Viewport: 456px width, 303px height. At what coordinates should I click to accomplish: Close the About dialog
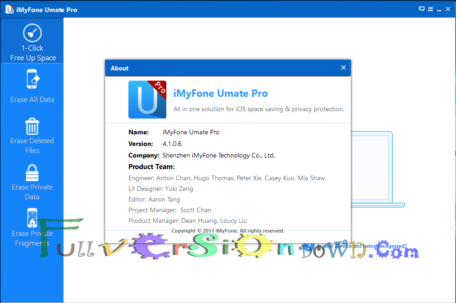click(343, 68)
